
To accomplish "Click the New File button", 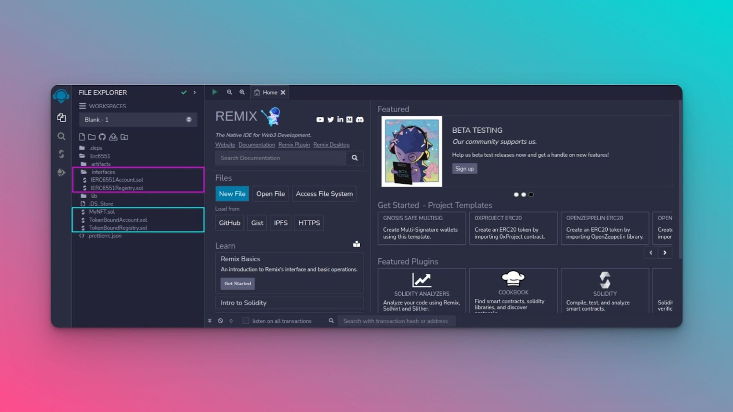I will tap(232, 194).
